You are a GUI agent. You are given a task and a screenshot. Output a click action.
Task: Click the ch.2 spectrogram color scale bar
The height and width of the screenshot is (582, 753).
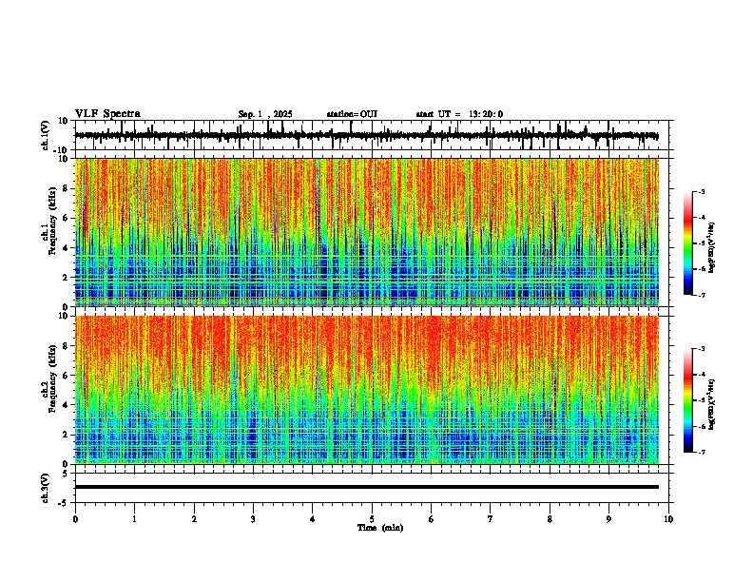688,400
